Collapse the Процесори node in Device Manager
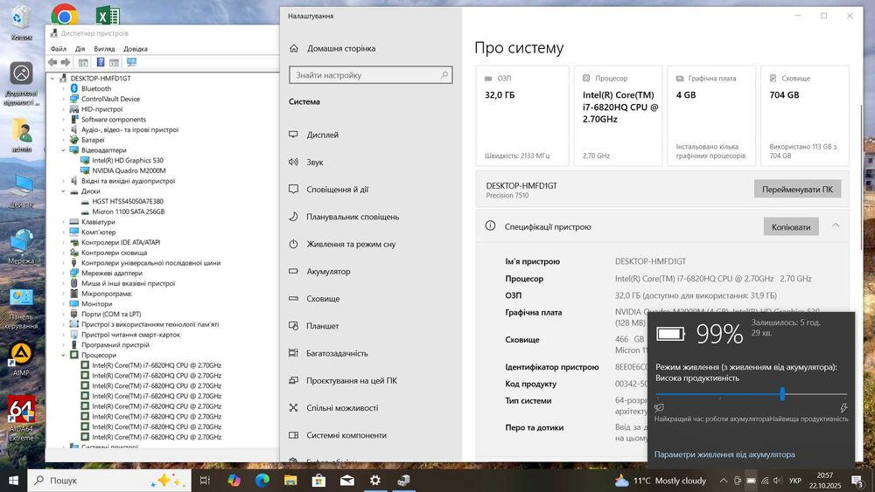The width and height of the screenshot is (875, 492). [63, 355]
